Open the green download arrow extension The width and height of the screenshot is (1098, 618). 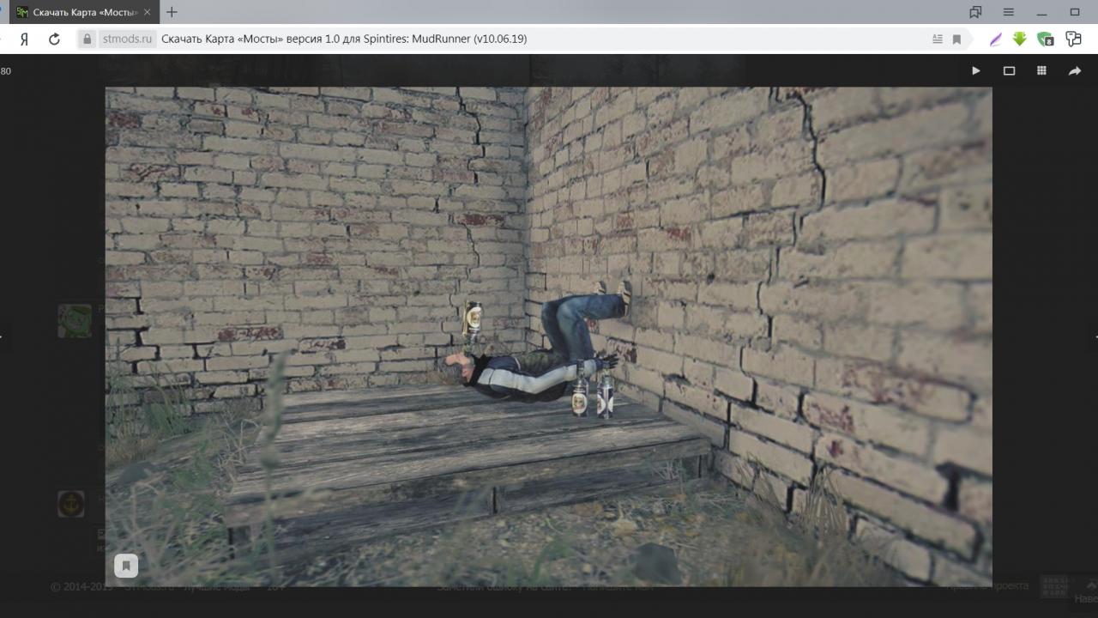[x=1019, y=39]
